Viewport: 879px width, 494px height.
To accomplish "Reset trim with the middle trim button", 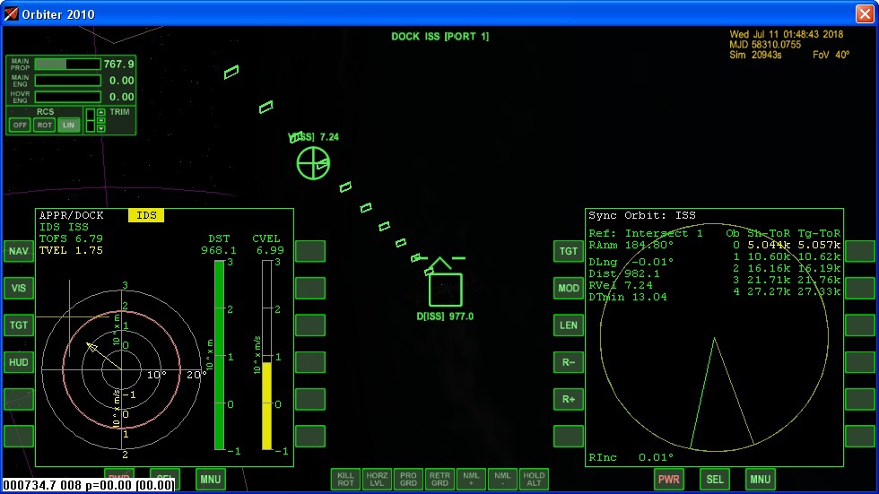I will click(100, 120).
